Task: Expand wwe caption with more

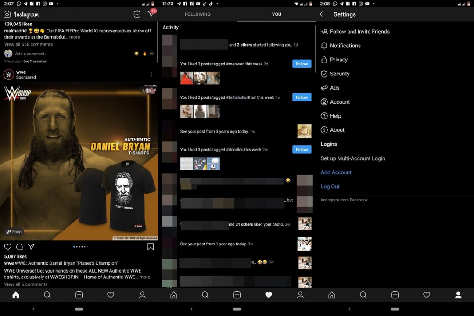Action: [145, 276]
